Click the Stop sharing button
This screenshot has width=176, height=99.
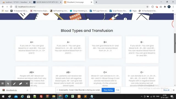108,90
